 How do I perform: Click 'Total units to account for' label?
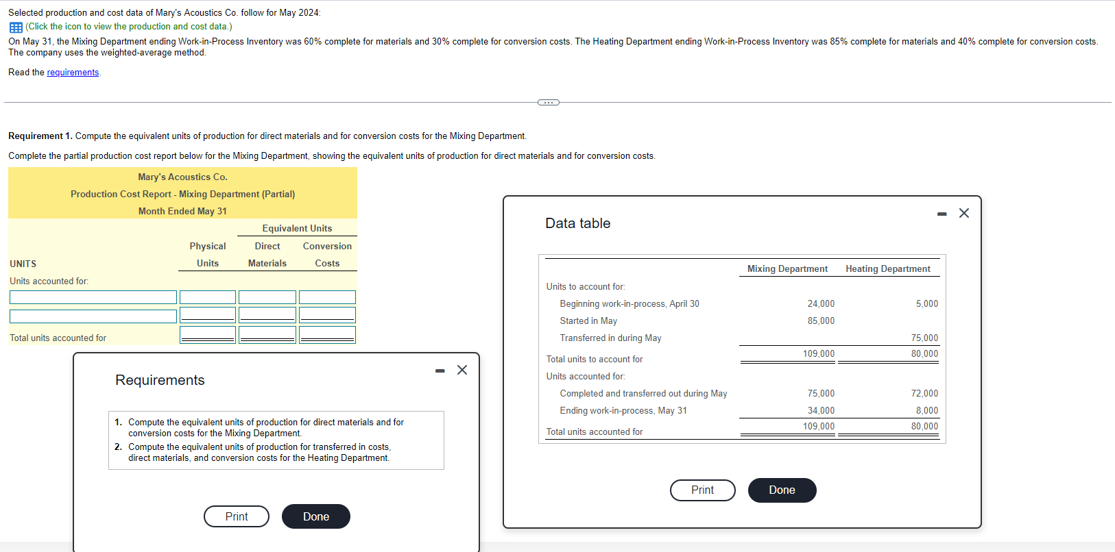pos(595,360)
